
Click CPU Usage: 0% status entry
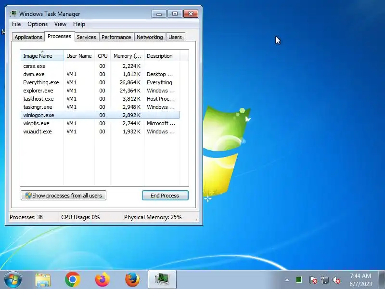click(x=80, y=217)
